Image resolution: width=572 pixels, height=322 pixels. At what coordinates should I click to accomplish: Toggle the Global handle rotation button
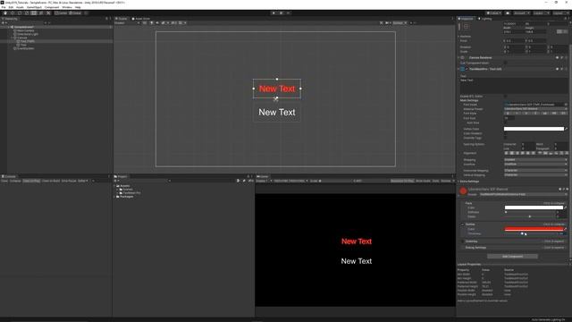75,13
